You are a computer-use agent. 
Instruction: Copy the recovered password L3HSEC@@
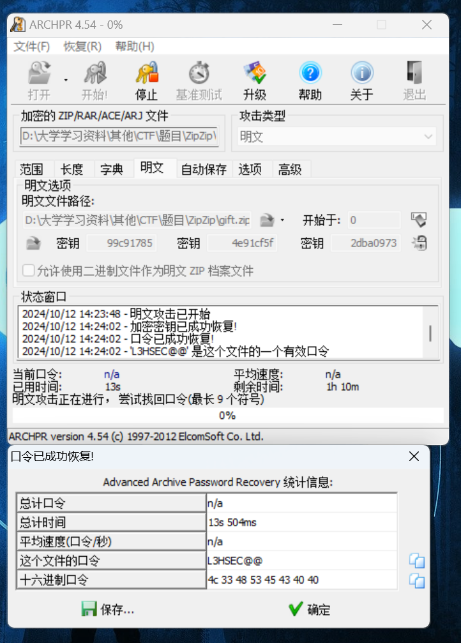(x=416, y=561)
